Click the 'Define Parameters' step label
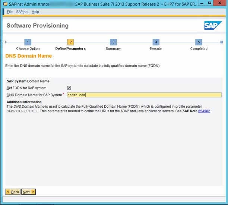This screenshot has width=228, height=205. point(70,48)
